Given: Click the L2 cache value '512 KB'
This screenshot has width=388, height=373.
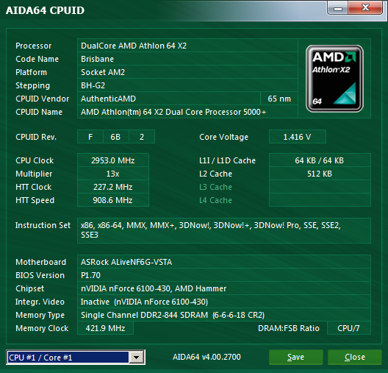Looking at the screenshot, I should pyautogui.click(x=320, y=174).
